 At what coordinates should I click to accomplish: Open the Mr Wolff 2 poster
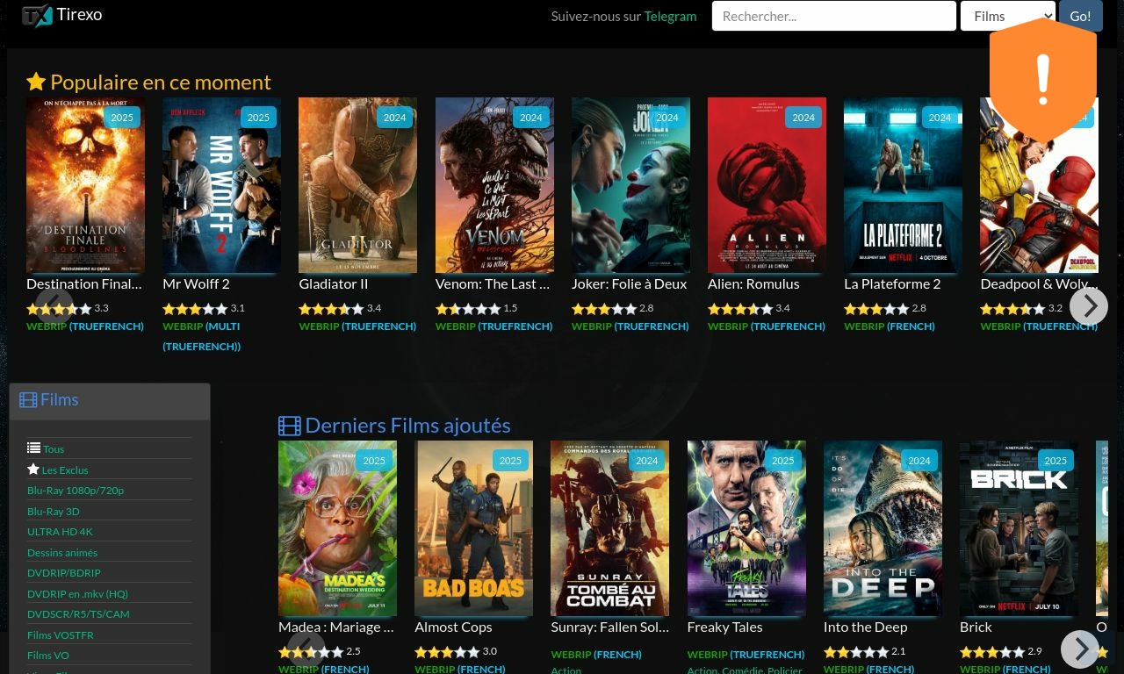click(x=221, y=185)
